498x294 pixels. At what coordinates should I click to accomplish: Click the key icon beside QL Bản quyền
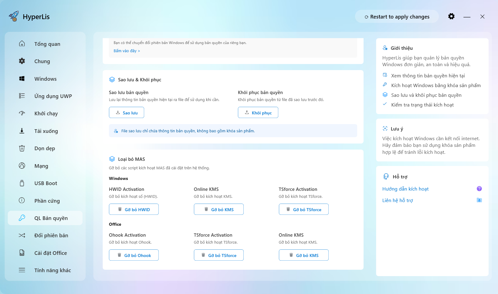(22, 218)
